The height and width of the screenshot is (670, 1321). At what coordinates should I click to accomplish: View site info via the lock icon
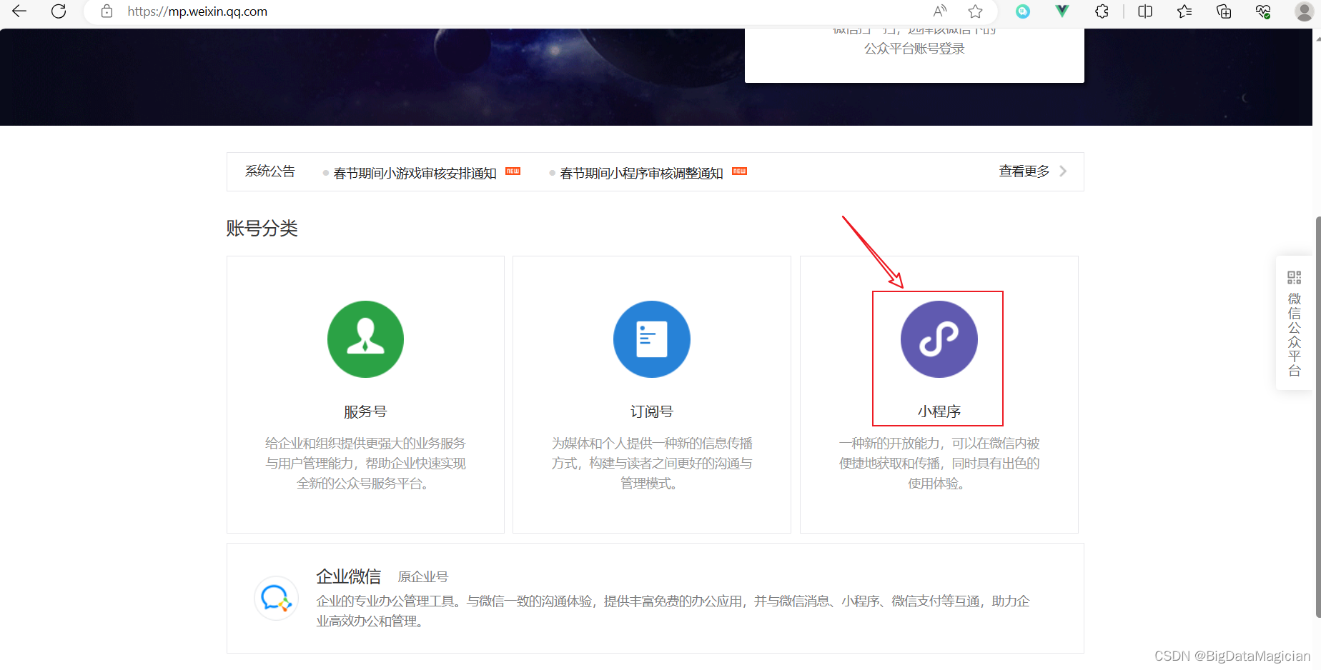point(107,11)
